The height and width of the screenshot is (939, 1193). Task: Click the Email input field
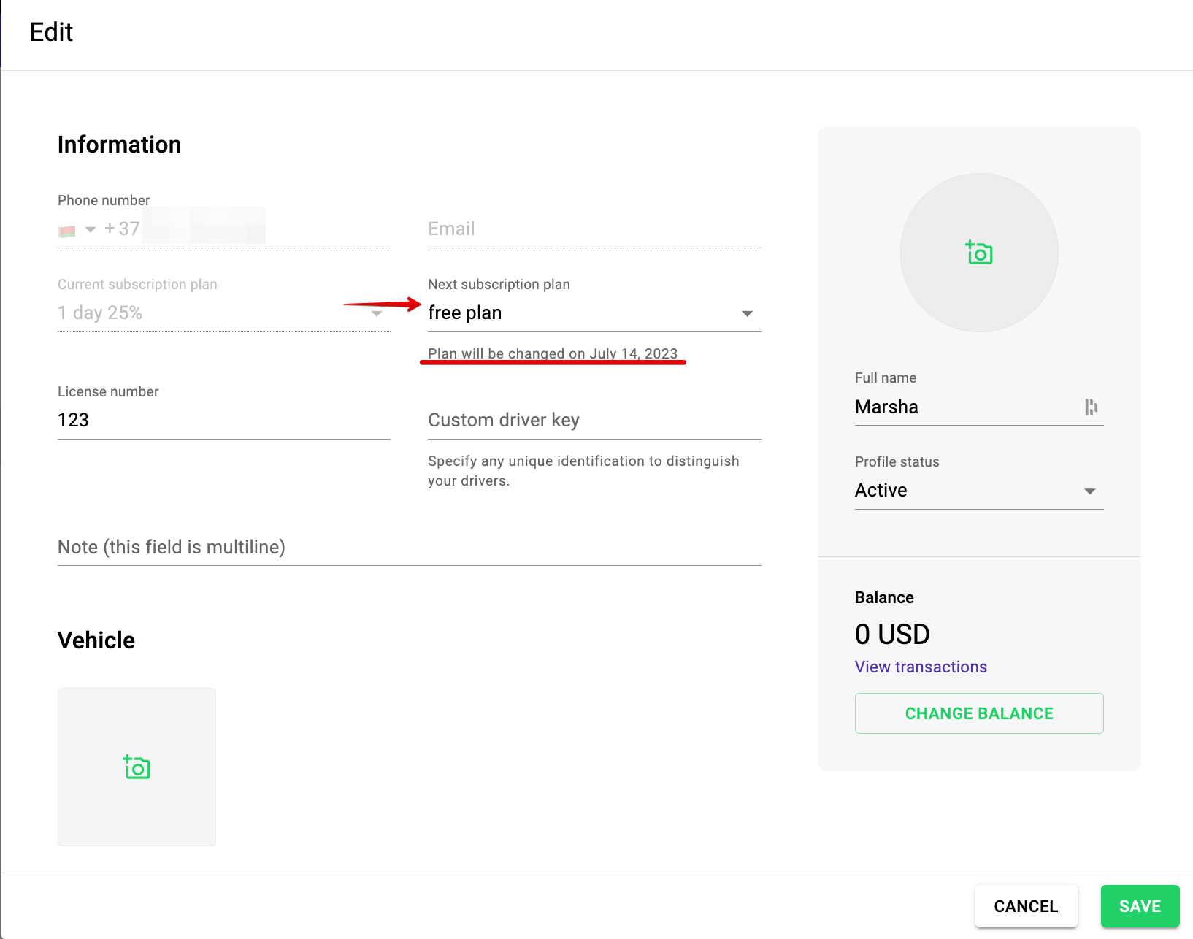594,229
